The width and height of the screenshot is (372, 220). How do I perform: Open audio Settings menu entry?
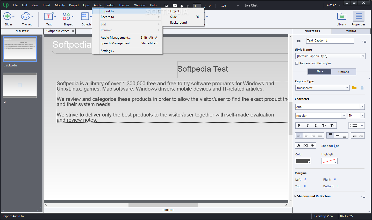(127, 51)
